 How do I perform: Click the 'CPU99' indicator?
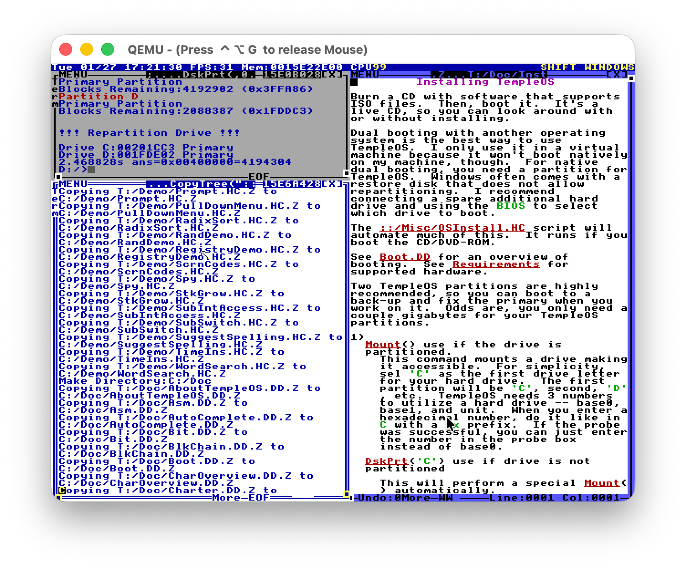coord(369,67)
